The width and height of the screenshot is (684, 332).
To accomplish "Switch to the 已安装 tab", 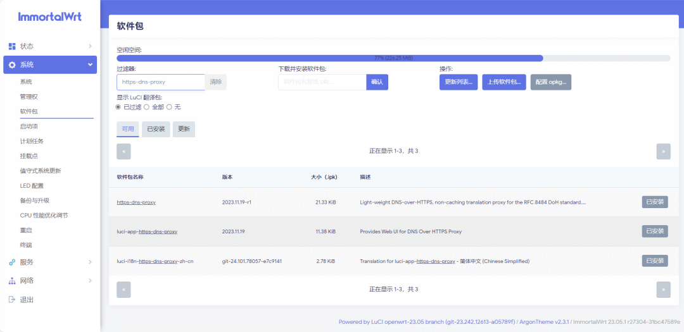I will coord(156,129).
